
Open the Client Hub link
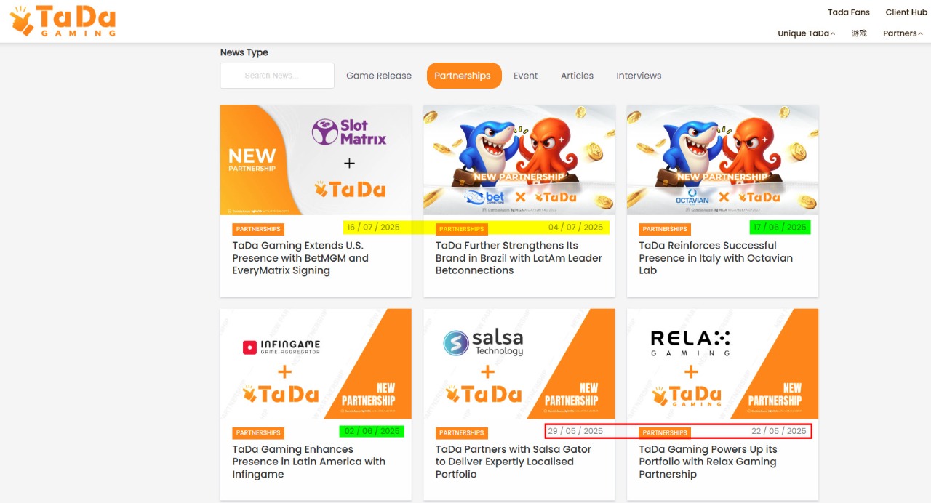tap(906, 12)
